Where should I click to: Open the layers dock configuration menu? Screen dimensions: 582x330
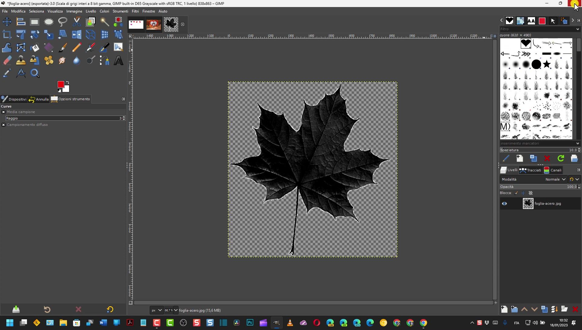pos(578,170)
